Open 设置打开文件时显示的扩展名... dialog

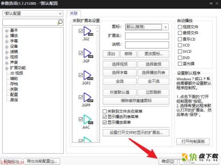click(x=136, y=133)
